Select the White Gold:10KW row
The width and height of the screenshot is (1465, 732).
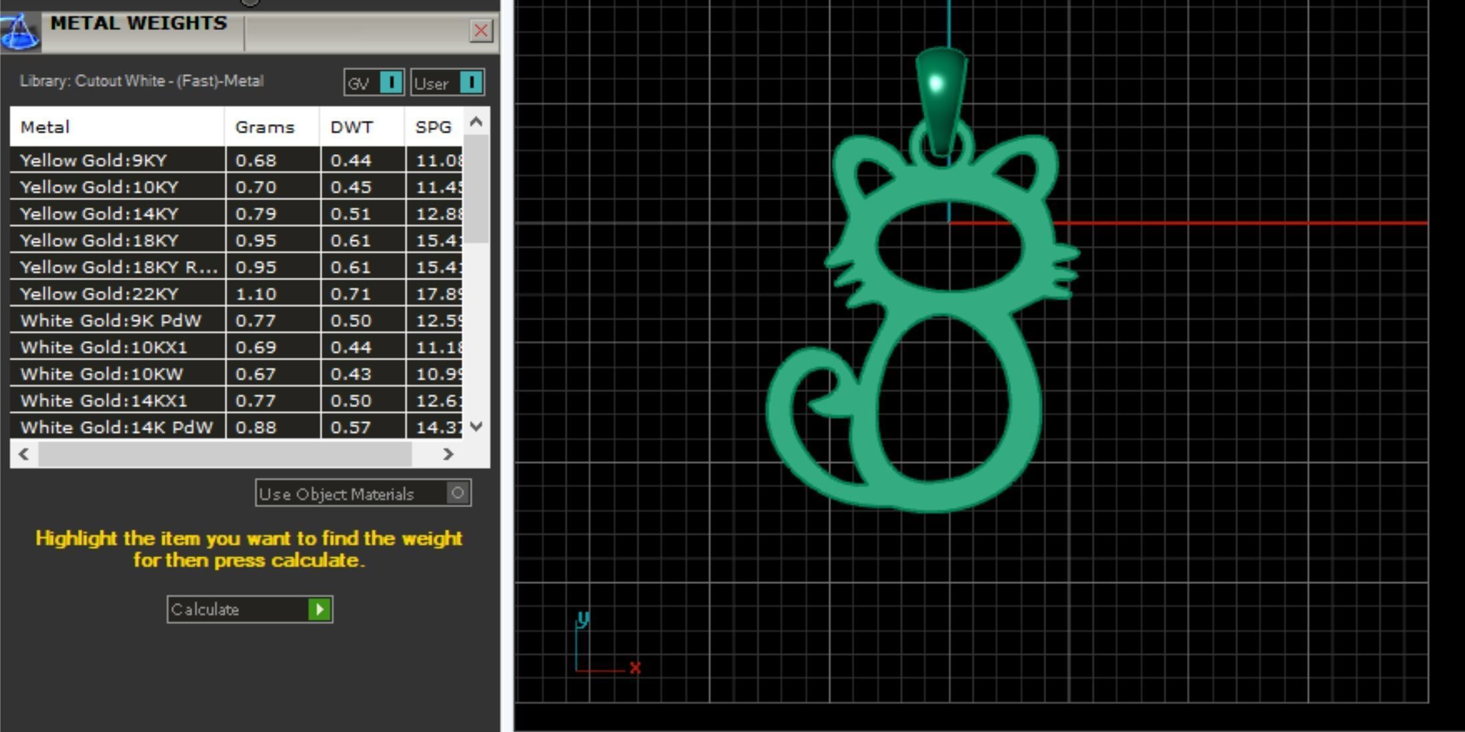236,374
